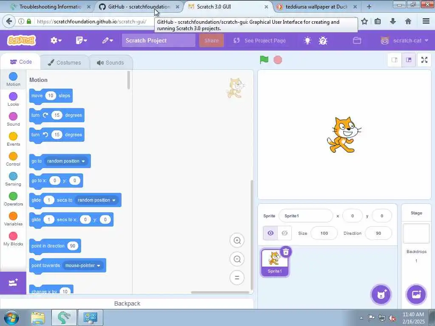Select the Operators block category
The height and width of the screenshot is (326, 435).
[x=13, y=199]
